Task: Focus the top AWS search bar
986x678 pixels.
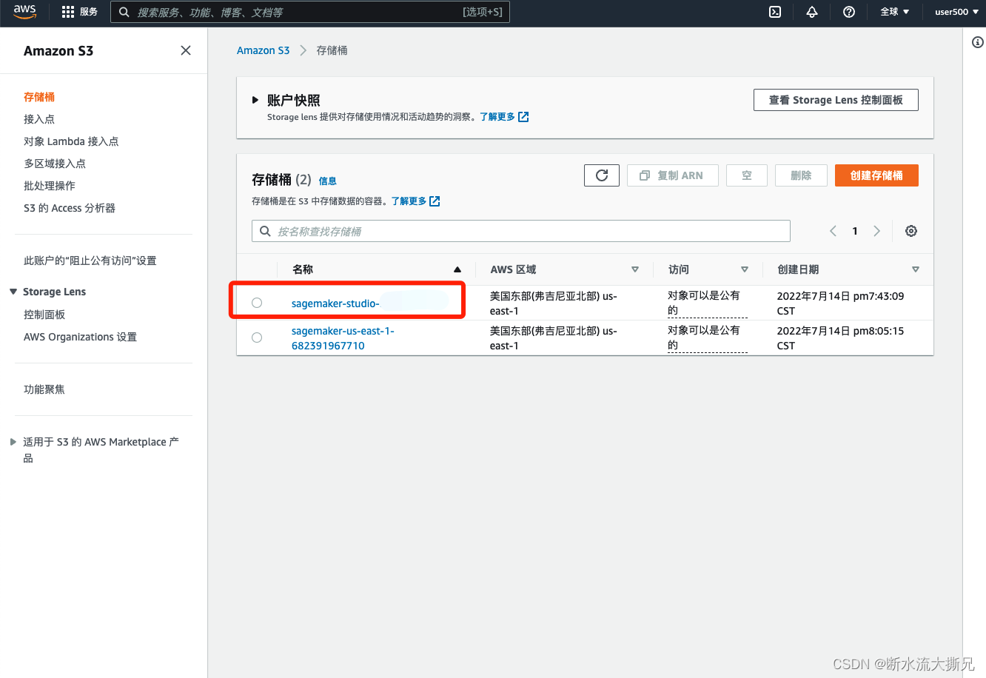Action: 309,12
